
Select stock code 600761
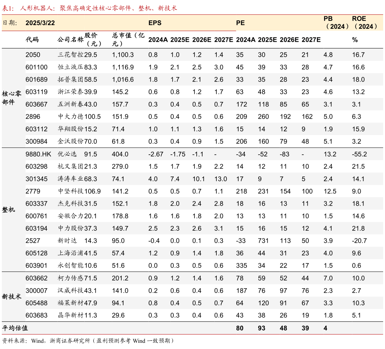coord(36,216)
